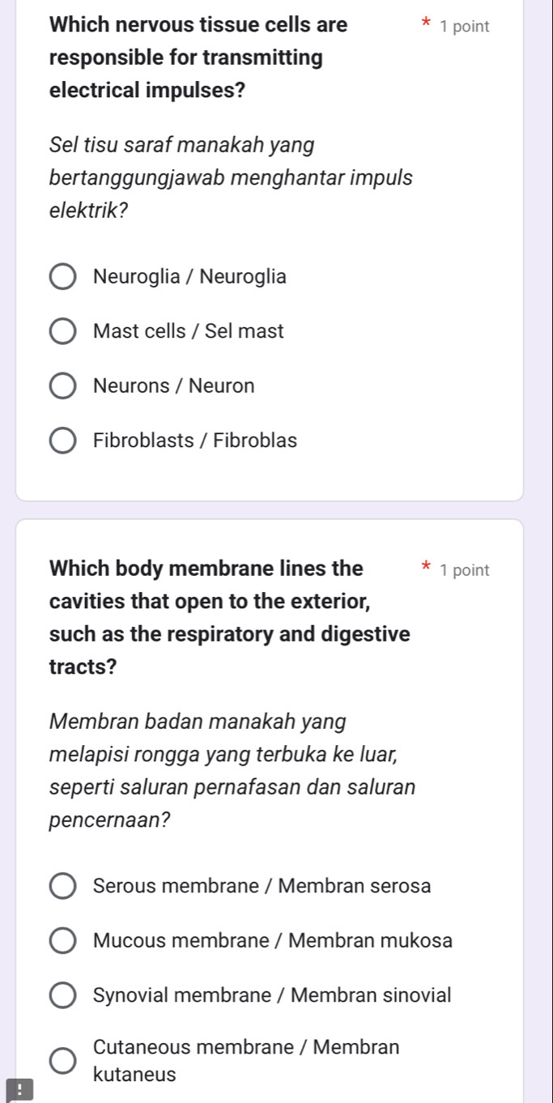Screen dimensions: 553x1103
Task: Click the '1 point' label of nervous tissue question
Action: [464, 26]
